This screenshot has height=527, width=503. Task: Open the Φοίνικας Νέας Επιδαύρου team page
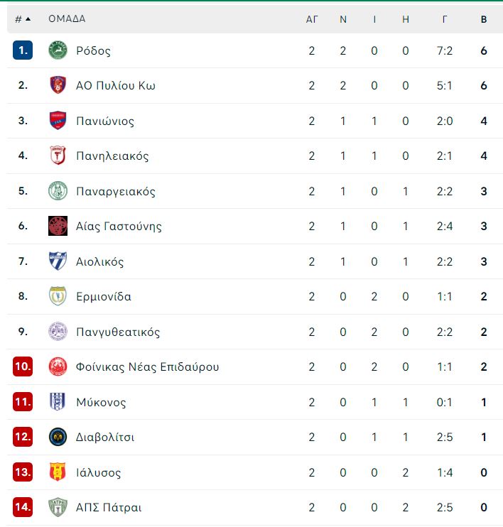coord(148,366)
